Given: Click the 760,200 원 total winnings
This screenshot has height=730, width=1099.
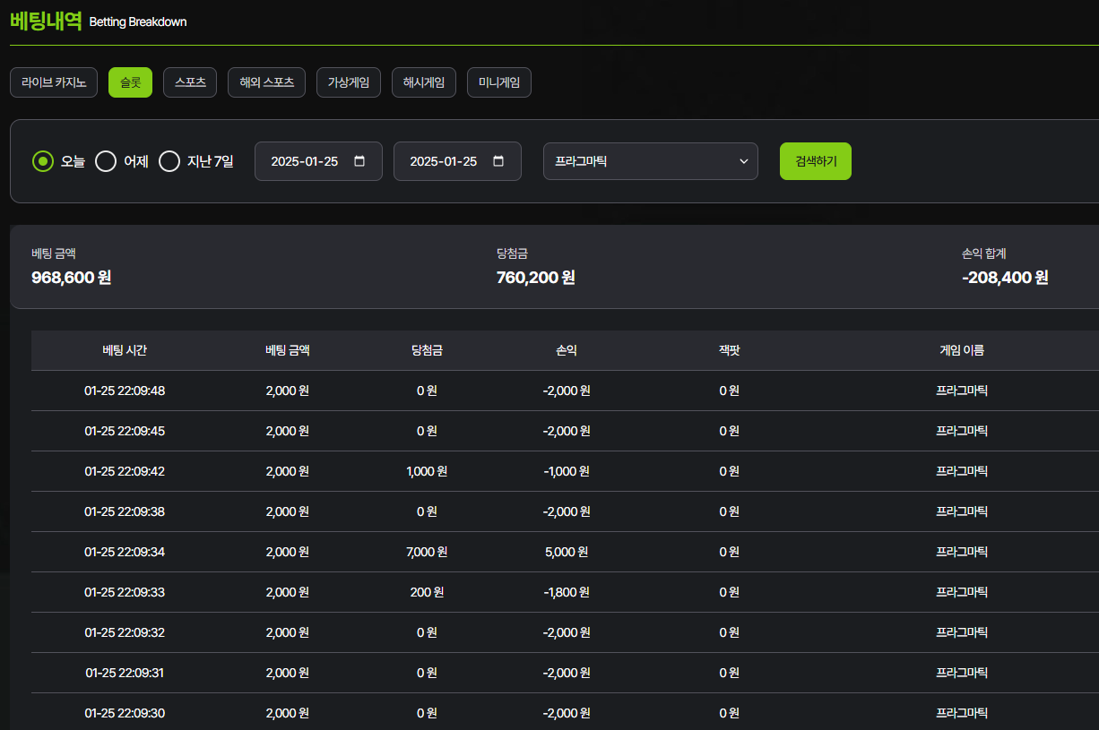Looking at the screenshot, I should 536,278.
